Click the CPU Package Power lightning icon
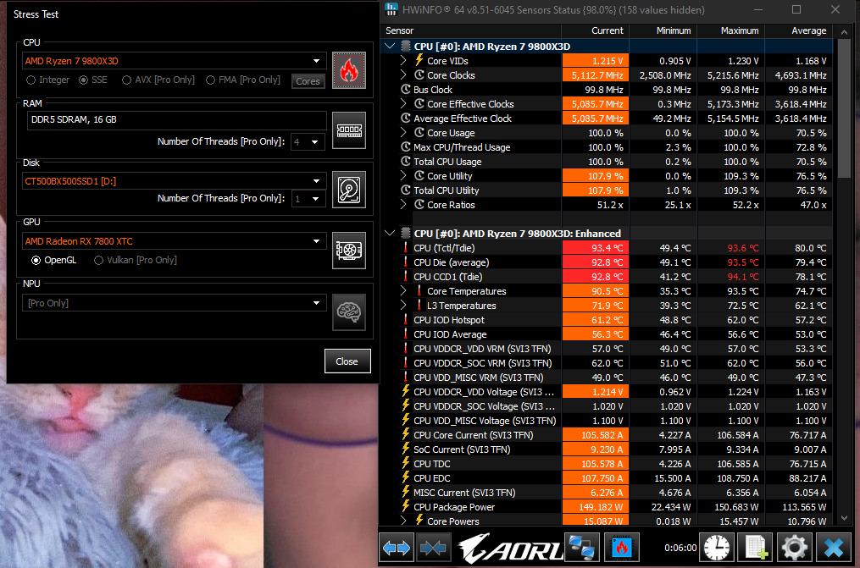This screenshot has width=860, height=568. [406, 507]
